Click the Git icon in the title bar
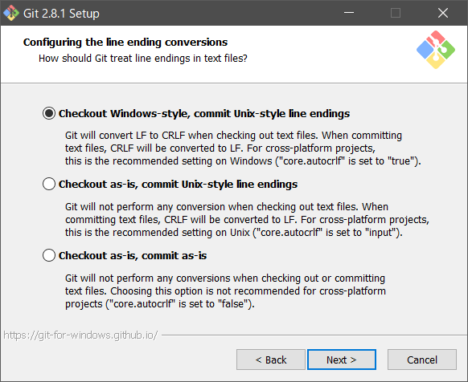 (x=11, y=13)
